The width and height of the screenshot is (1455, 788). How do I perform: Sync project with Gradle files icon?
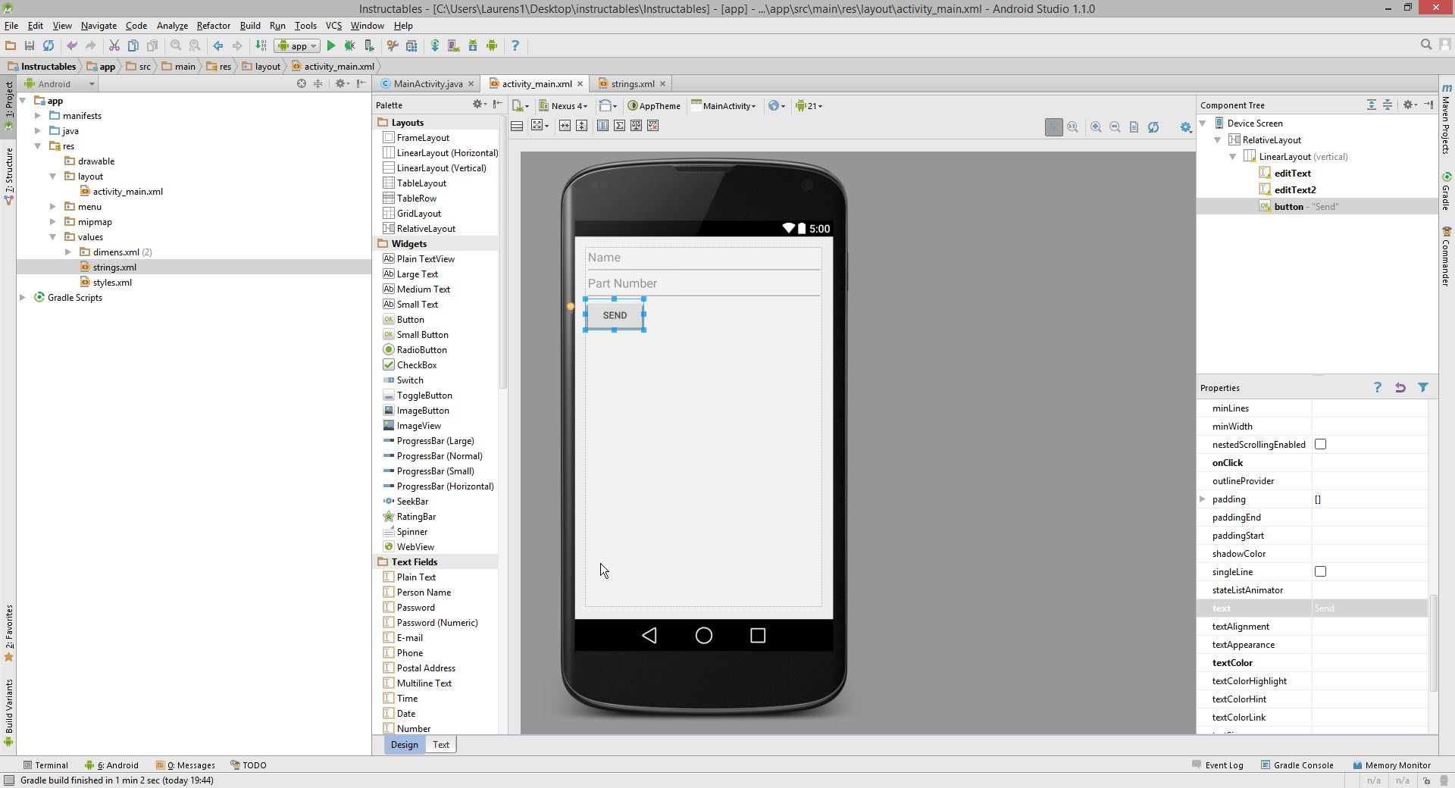click(x=435, y=45)
